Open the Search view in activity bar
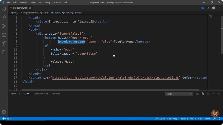 pos(4,17)
